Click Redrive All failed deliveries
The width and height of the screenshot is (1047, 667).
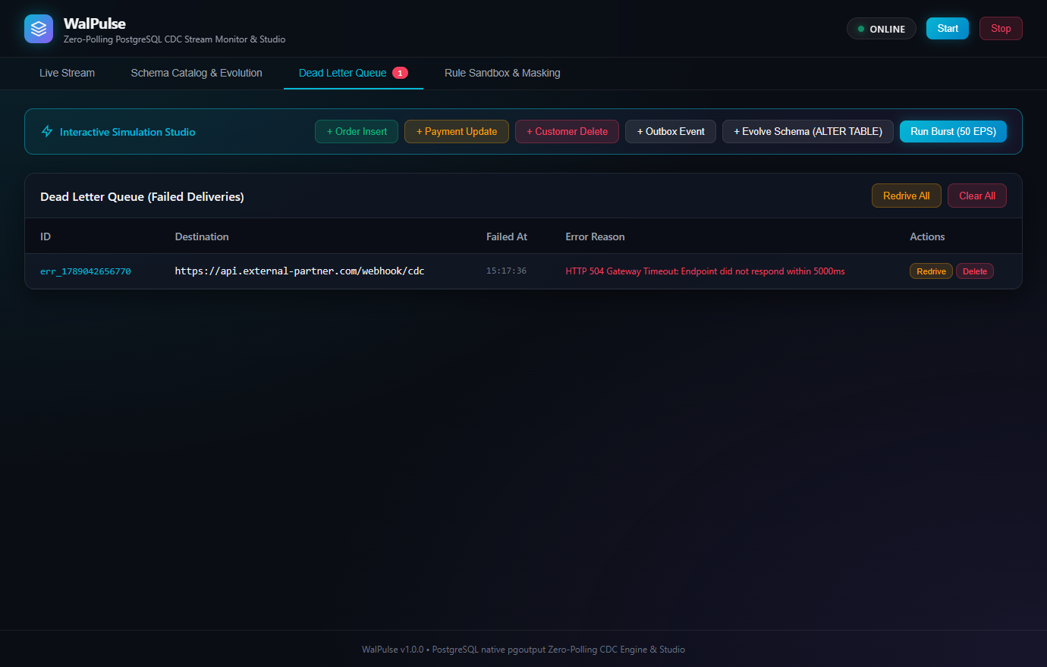pyautogui.click(x=907, y=196)
